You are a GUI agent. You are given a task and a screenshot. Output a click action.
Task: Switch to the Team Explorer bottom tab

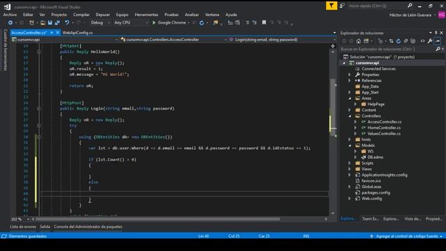370,219
